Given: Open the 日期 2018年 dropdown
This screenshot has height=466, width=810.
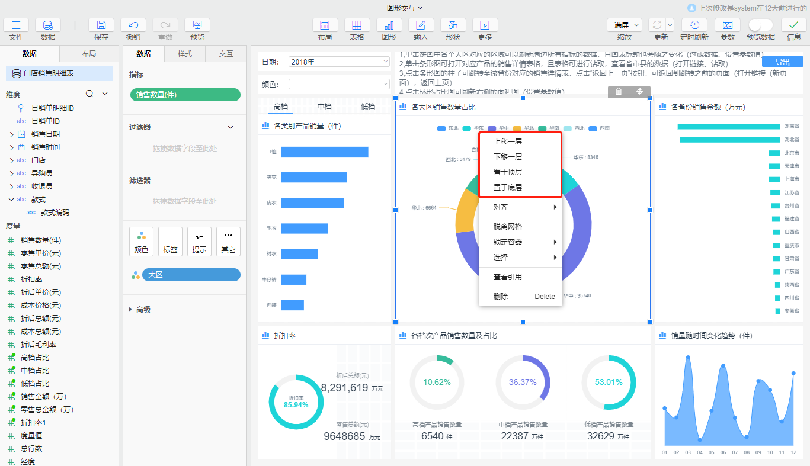Looking at the screenshot, I should (x=339, y=62).
